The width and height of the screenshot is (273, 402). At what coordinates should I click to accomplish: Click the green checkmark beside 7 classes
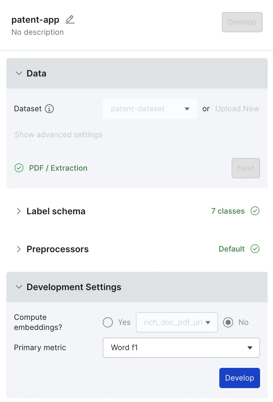[x=255, y=211]
